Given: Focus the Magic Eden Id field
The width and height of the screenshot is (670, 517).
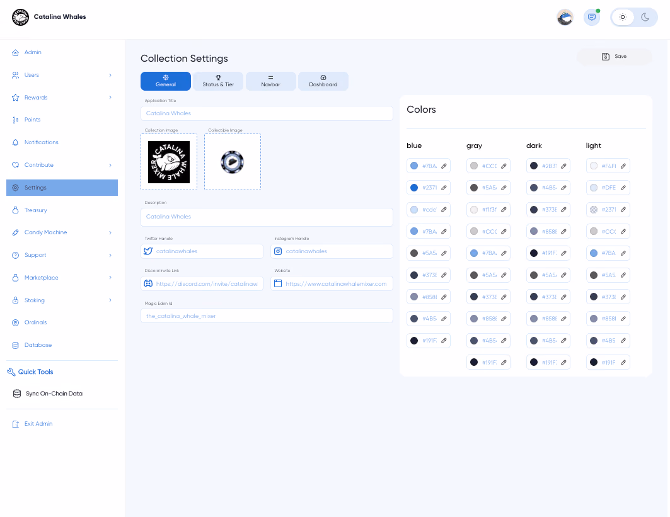Looking at the screenshot, I should click(x=267, y=316).
